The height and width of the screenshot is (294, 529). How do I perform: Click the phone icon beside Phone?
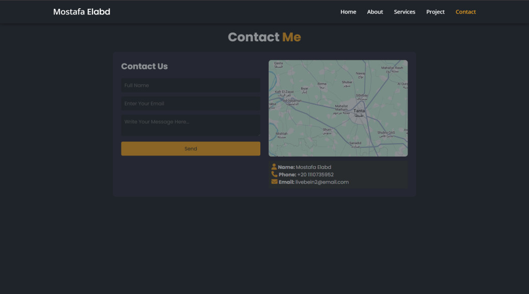click(274, 174)
